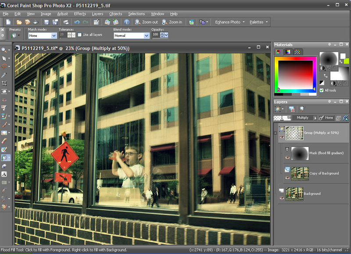Screen dimensions: 351x254
Task: Select the Straighten tool
Action: click(4, 92)
